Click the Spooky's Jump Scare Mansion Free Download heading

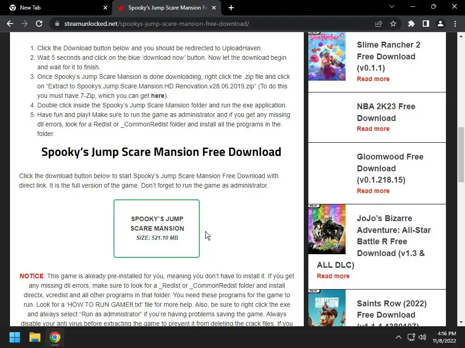click(161, 152)
